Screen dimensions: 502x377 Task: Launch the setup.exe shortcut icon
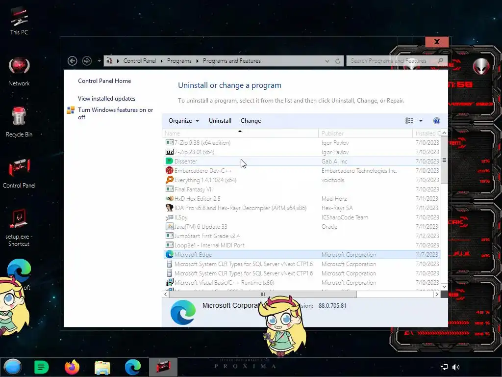[x=19, y=228]
